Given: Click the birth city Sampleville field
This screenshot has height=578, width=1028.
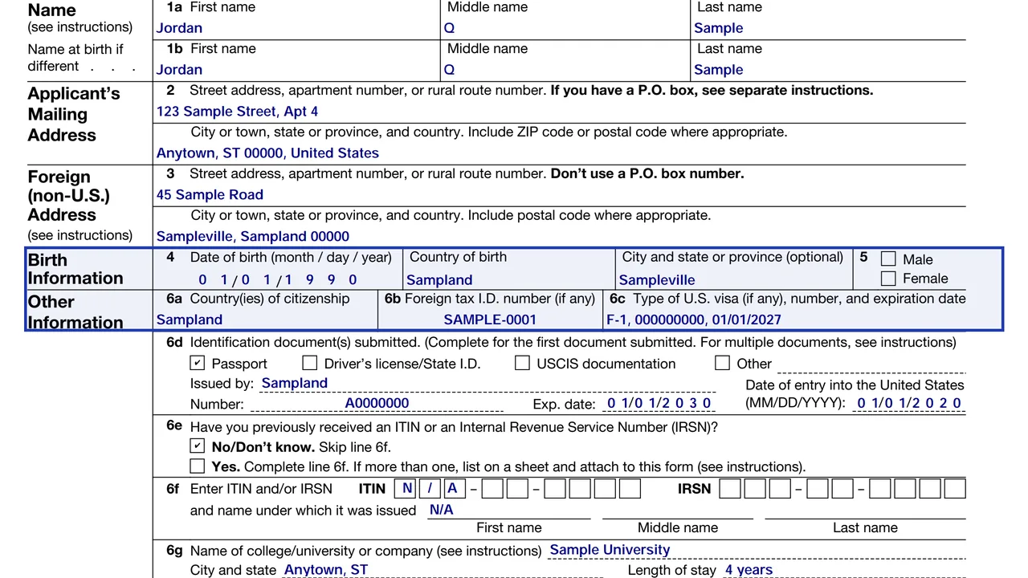Looking at the screenshot, I should (734, 280).
